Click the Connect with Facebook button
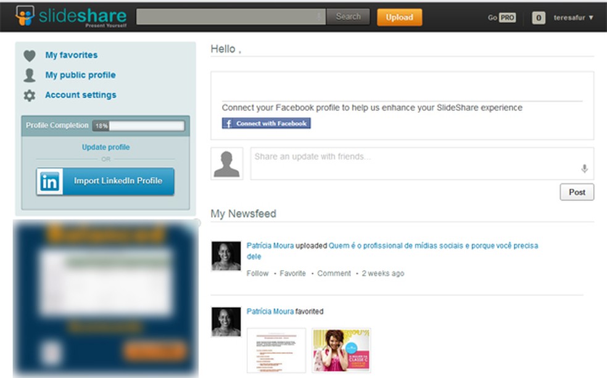The image size is (607, 378). (x=266, y=123)
